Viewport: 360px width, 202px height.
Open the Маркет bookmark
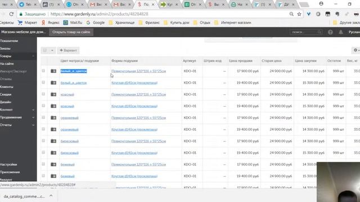coord(28,22)
